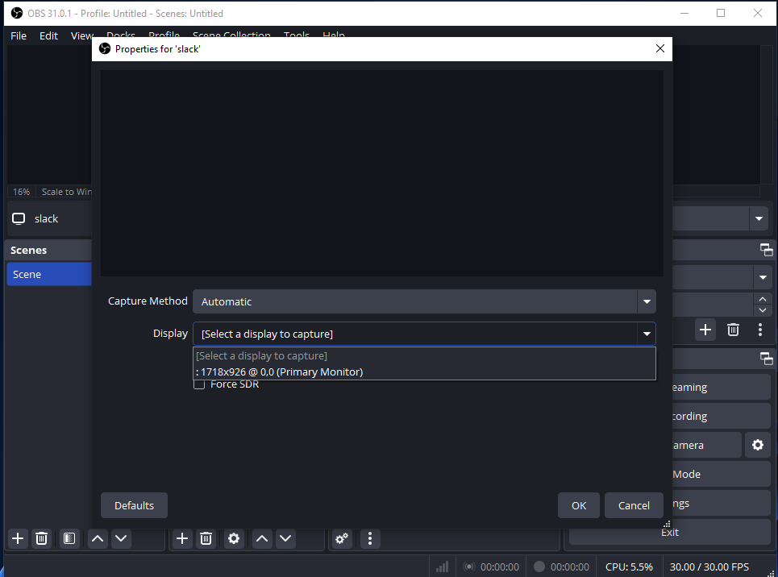
Task: Click the recording status dot in status bar
Action: coord(539,567)
